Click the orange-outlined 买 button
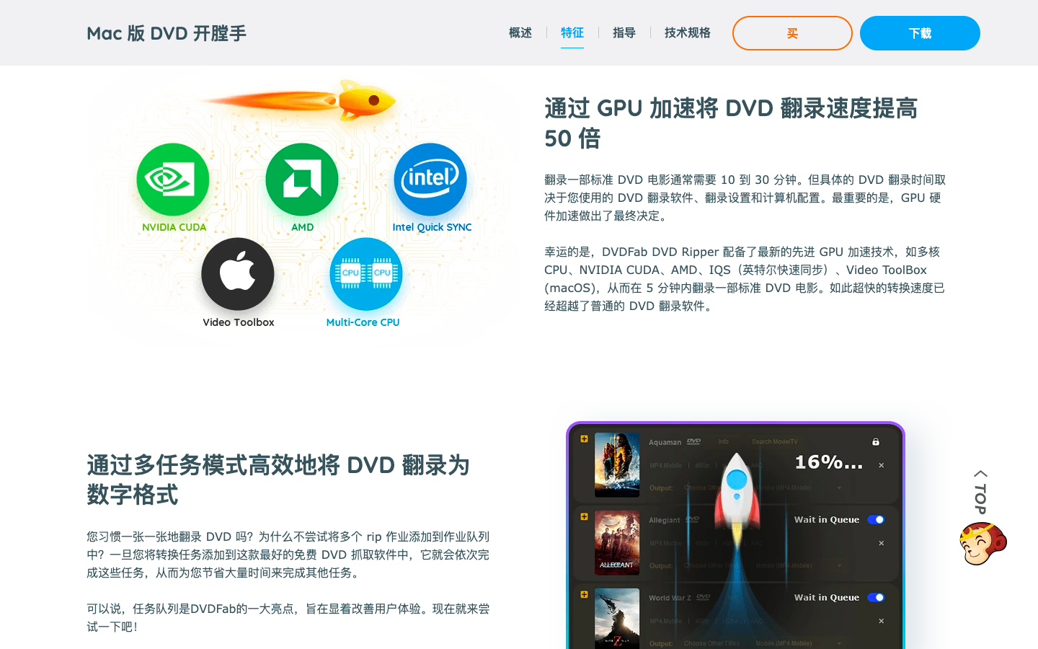Viewport: 1038px width, 649px height. pyautogui.click(x=792, y=33)
